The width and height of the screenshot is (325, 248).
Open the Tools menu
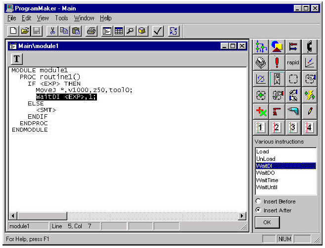(61, 18)
